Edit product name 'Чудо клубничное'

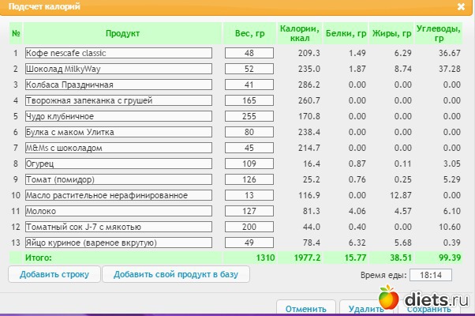tap(118, 116)
